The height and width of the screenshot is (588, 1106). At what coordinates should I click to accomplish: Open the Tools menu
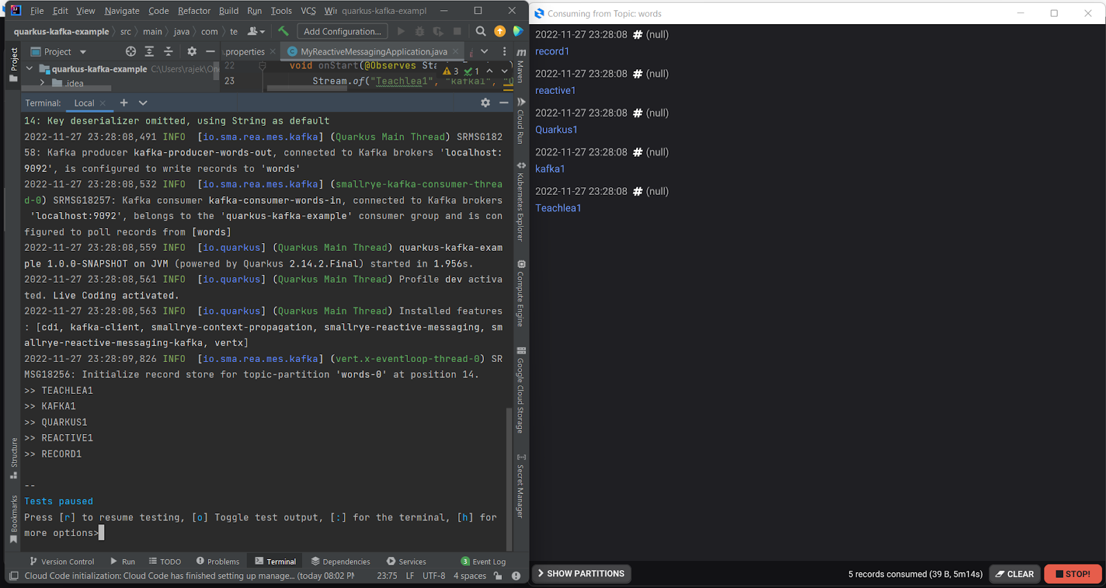click(x=281, y=10)
